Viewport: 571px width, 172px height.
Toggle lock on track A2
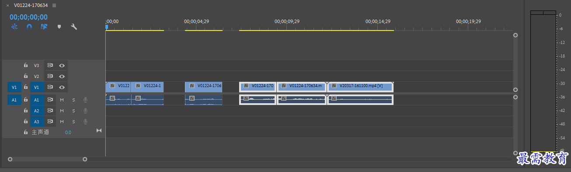[x=26, y=111]
